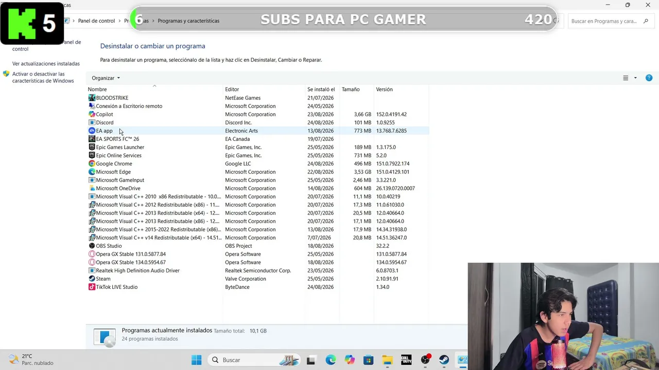Click the Valve Corporation editor cell
This screenshot has height=370, width=659.
point(246,279)
